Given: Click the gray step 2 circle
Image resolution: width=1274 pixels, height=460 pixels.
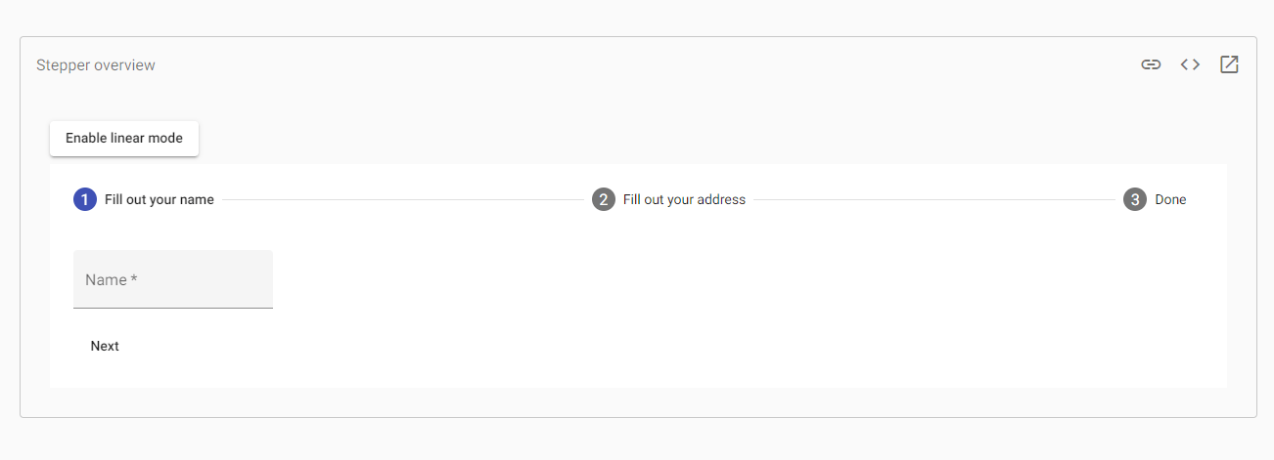Looking at the screenshot, I should [x=604, y=199].
